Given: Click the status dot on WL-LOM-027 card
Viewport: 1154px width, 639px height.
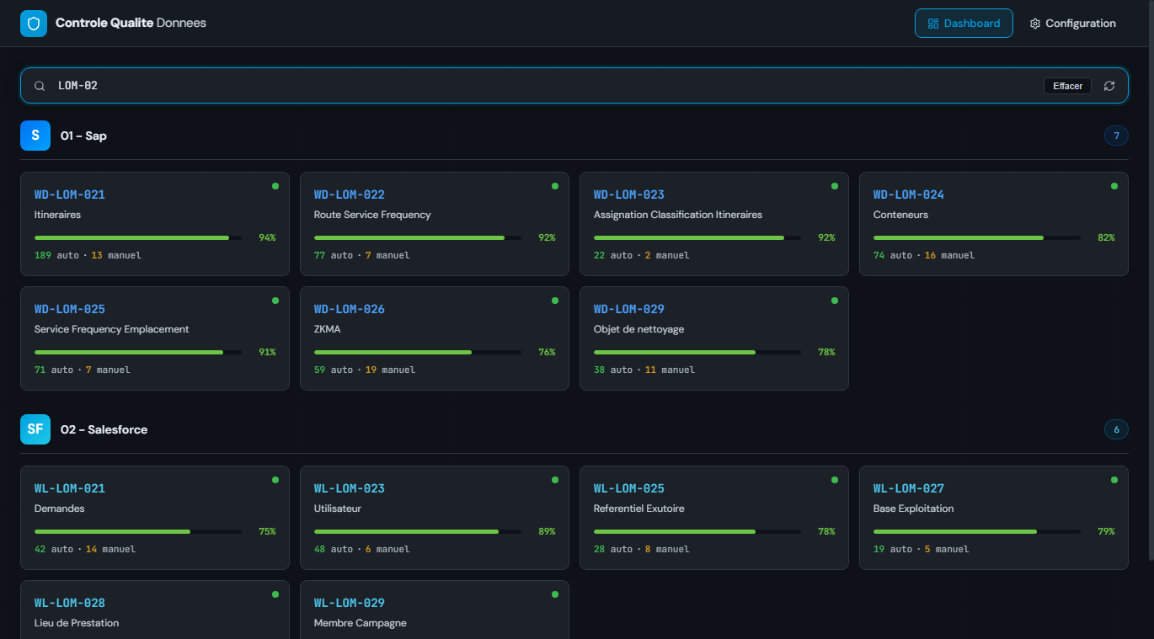Looking at the screenshot, I should 1114,480.
